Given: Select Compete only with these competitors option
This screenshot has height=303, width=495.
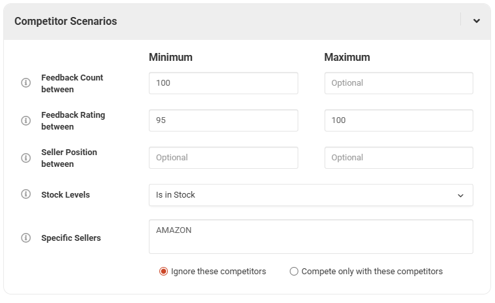Looking at the screenshot, I should tap(294, 271).
